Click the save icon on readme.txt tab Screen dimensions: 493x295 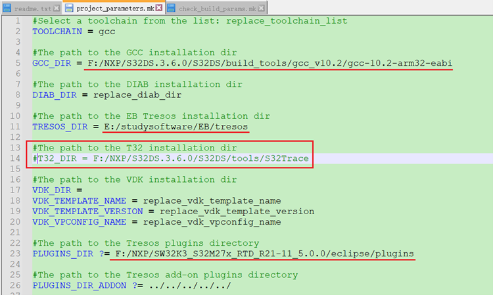tap(7, 8)
